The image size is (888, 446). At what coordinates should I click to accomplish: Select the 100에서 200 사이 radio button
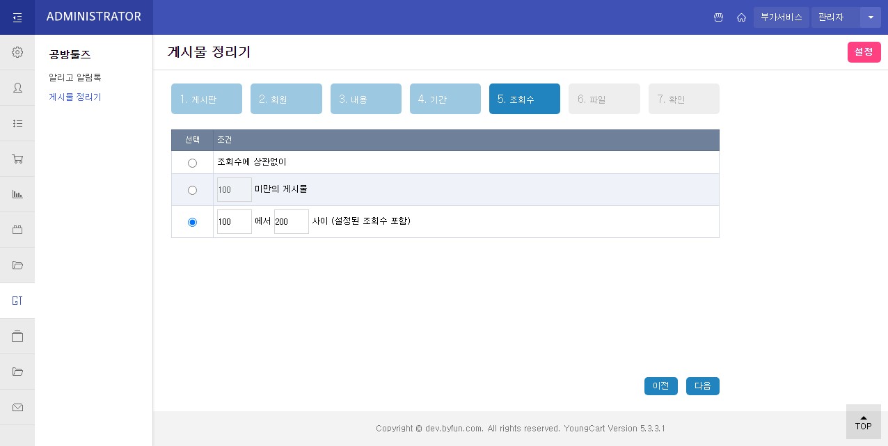[x=192, y=222]
